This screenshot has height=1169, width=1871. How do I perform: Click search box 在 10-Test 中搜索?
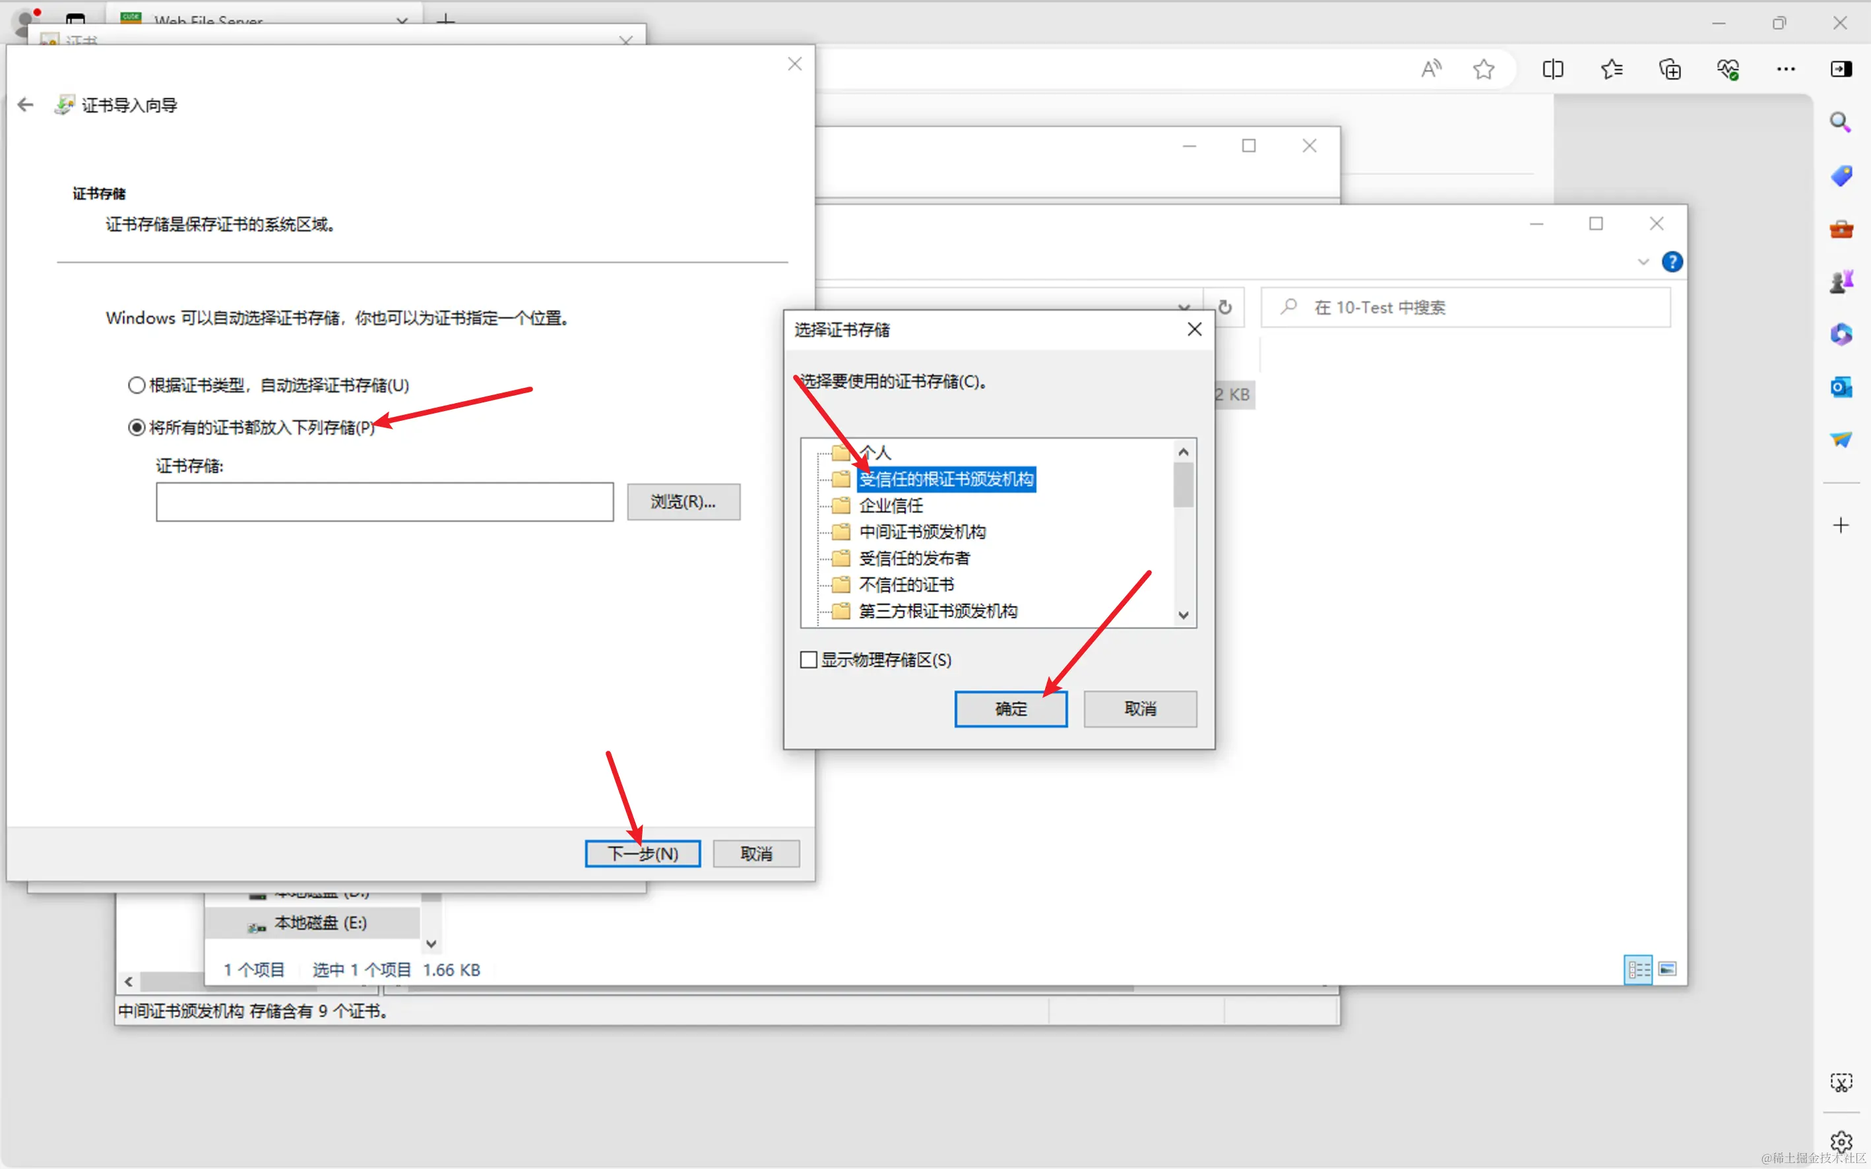[1465, 307]
